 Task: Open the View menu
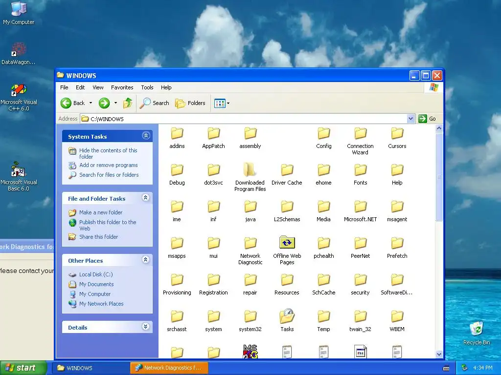[x=98, y=87]
